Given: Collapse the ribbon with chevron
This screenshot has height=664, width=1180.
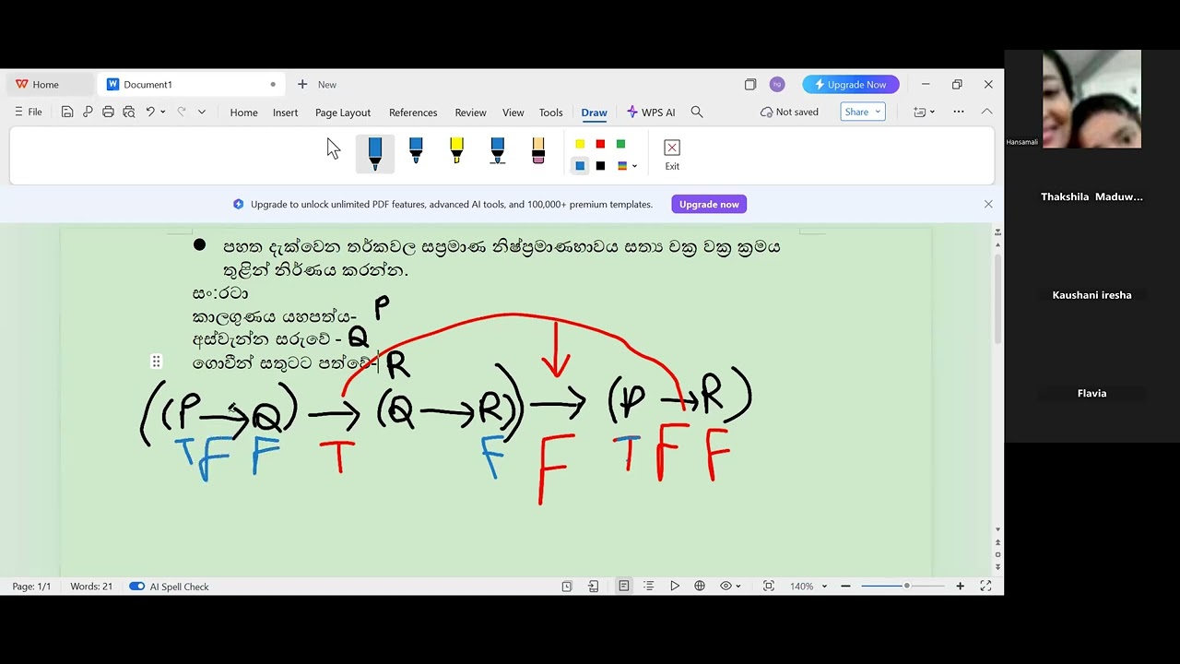Looking at the screenshot, I should point(986,112).
